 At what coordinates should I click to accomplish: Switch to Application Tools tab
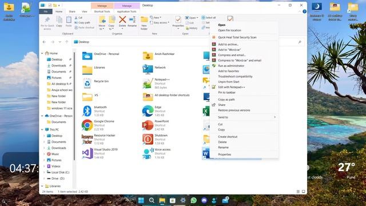[x=126, y=11]
